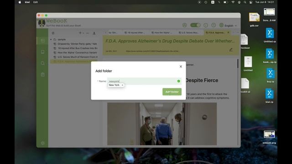Open settings gear in green sidebar
Screen dimensions: 292x164
tap(42, 143)
